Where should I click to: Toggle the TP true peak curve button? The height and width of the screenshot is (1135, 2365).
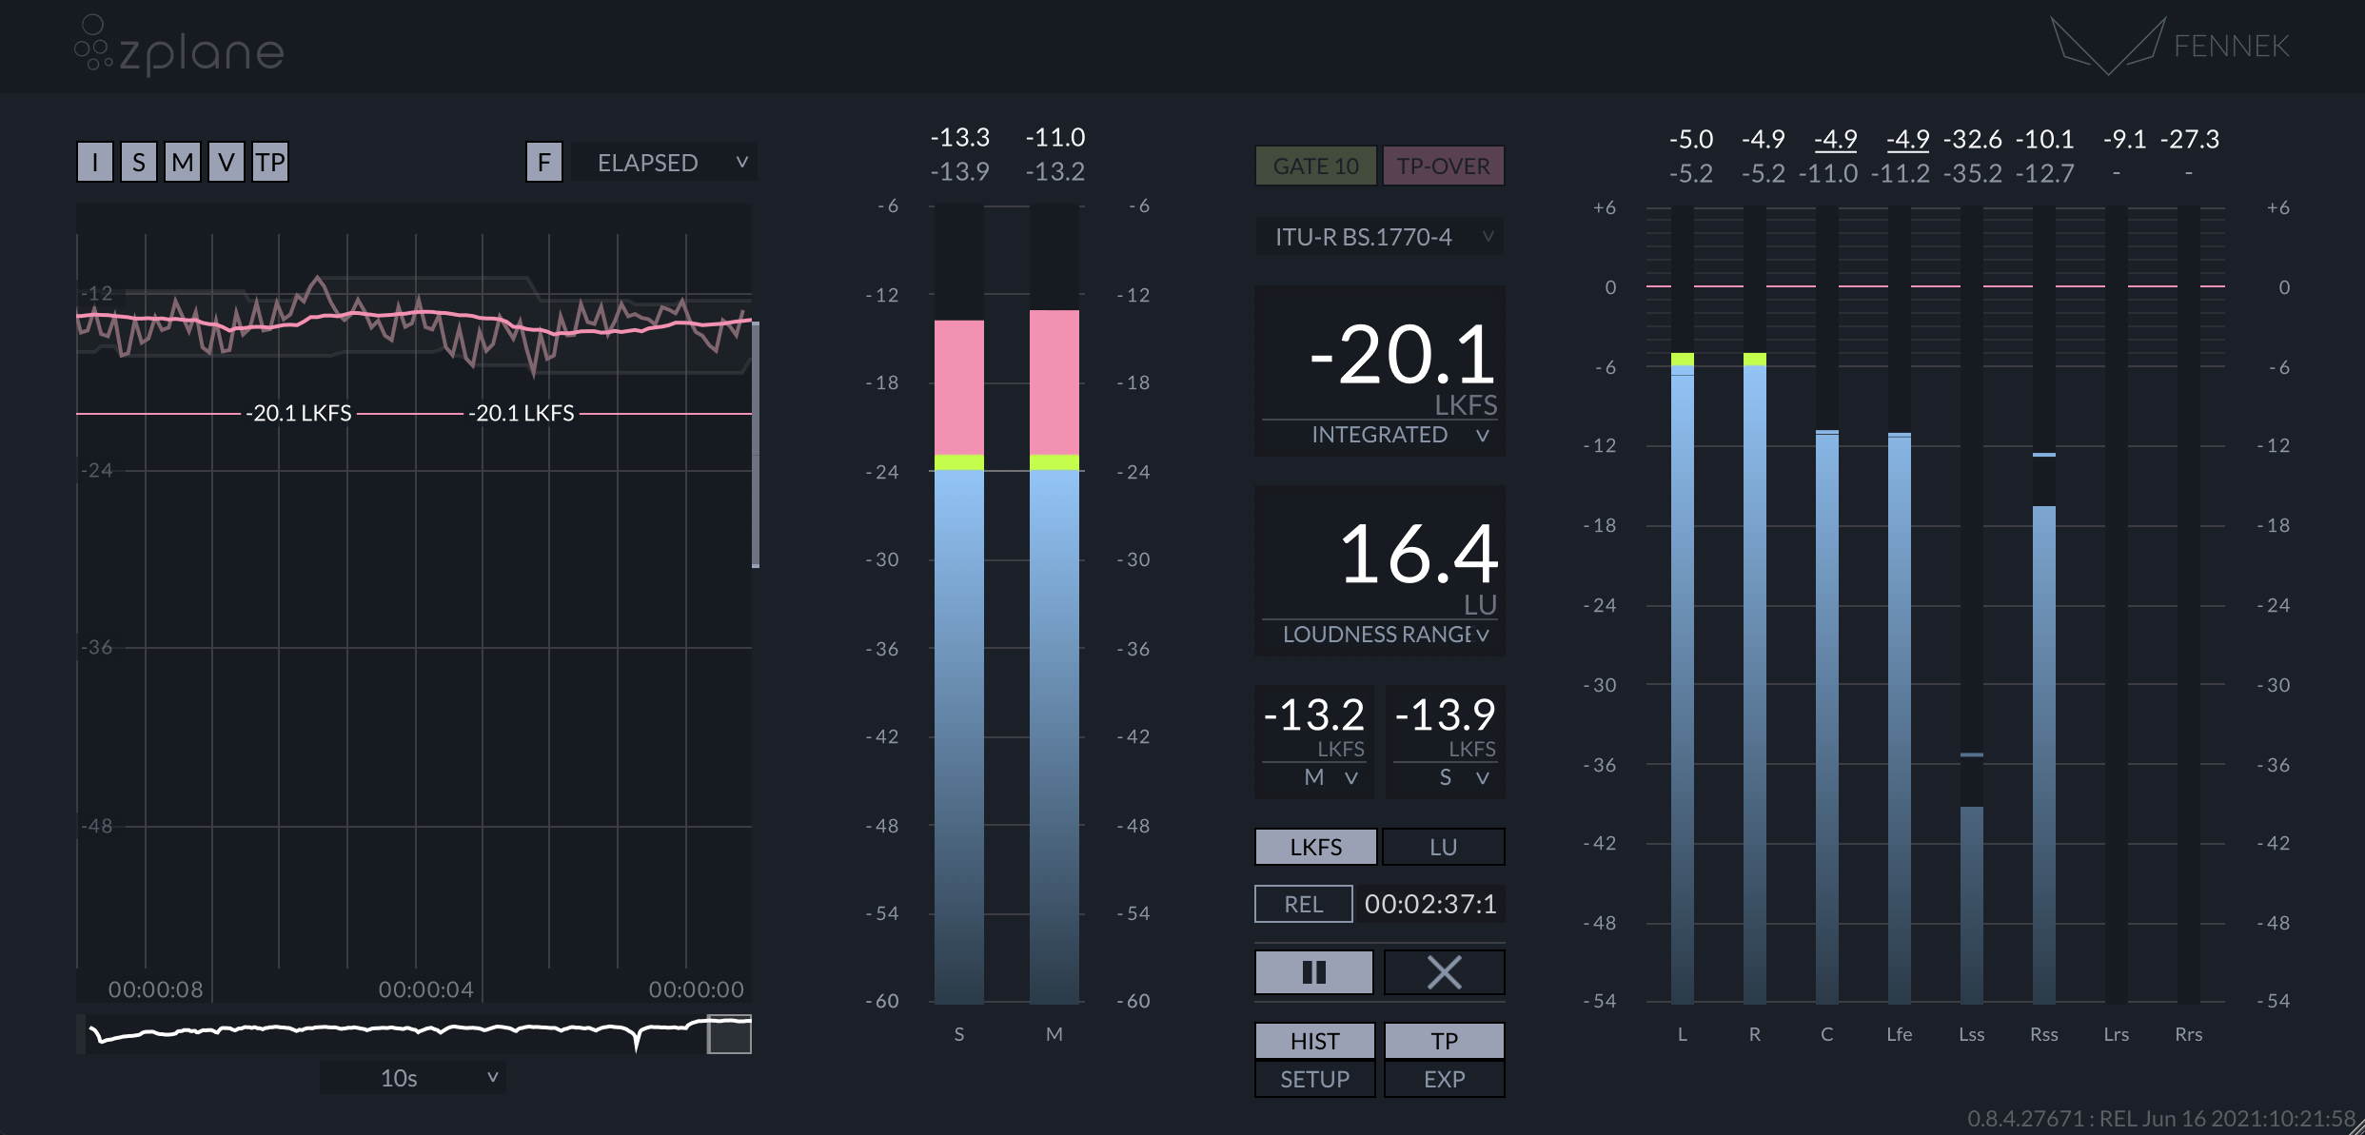point(270,163)
